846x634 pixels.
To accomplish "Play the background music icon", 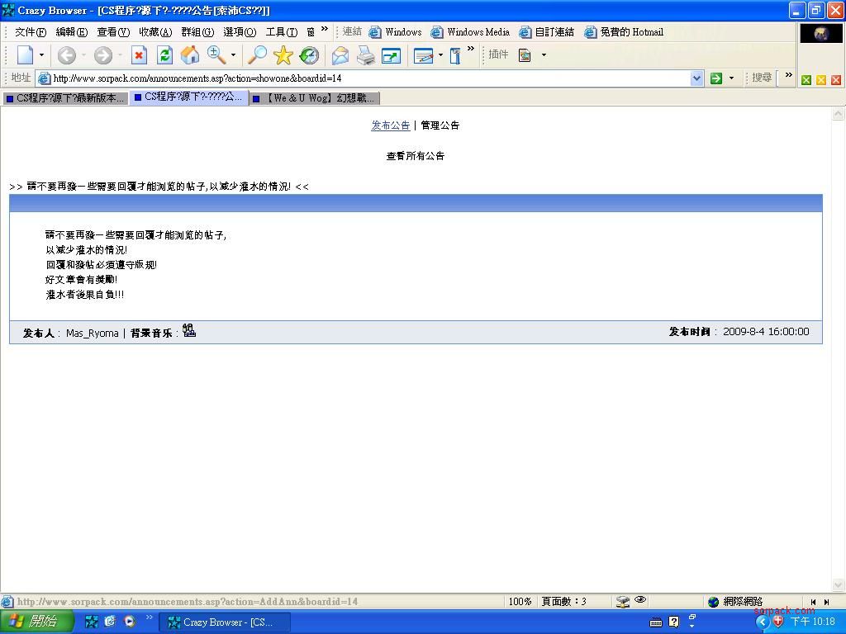I will [x=189, y=331].
